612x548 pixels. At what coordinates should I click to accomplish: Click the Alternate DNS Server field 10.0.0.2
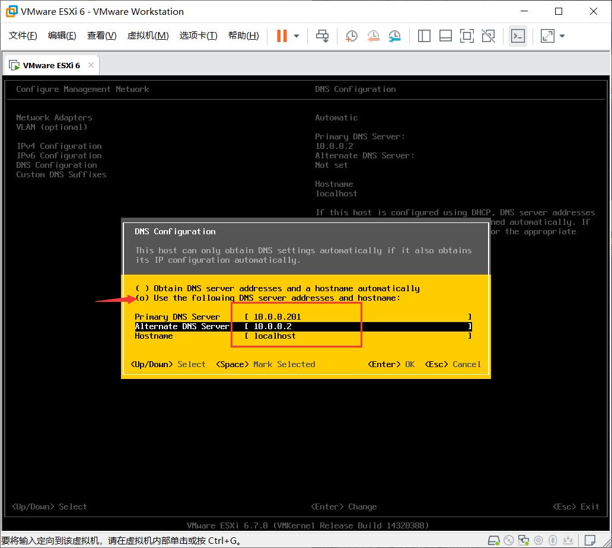(358, 326)
